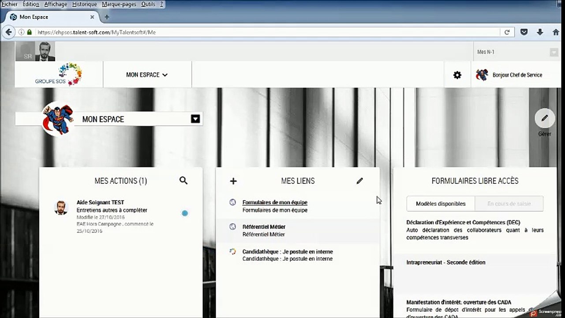Click the globe icon beside Référentiel Métier
Viewport: 565px width, 318px height.
(x=232, y=227)
